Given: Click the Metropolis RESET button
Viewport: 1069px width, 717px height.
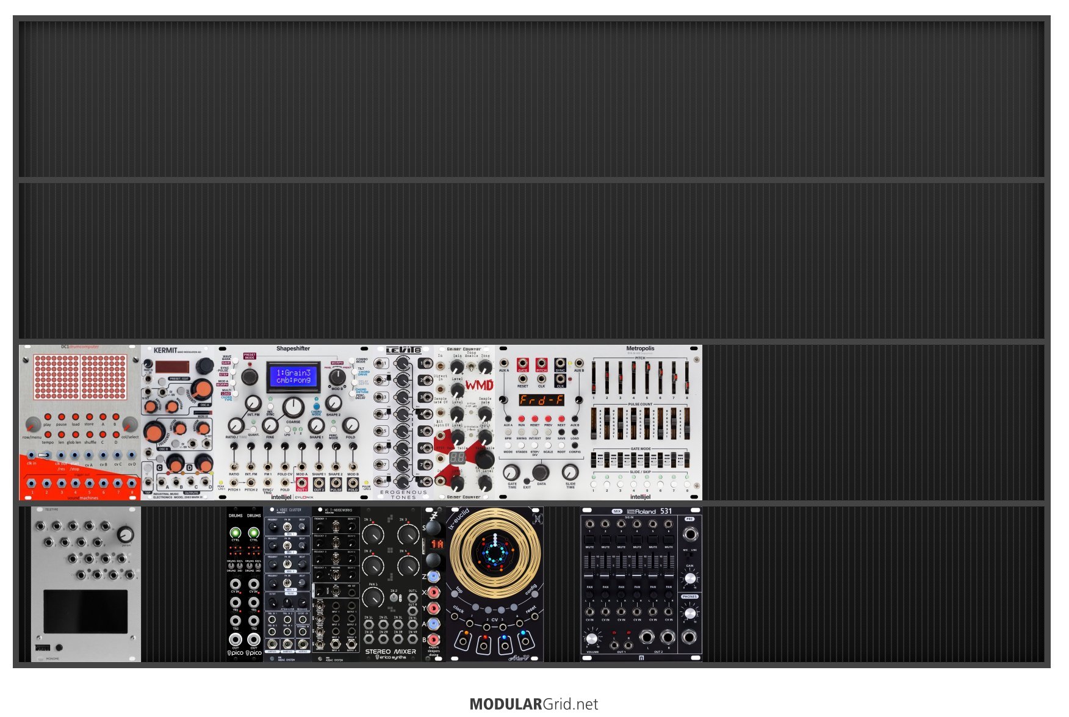Looking at the screenshot, I should click(534, 419).
